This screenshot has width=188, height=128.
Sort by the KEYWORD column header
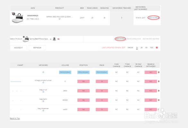pos(43,65)
